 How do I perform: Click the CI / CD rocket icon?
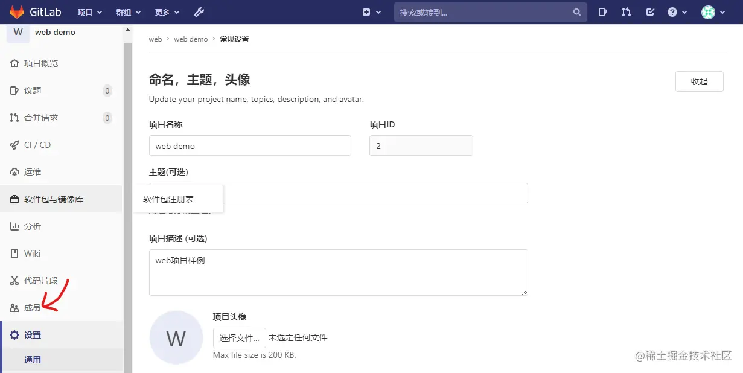click(14, 145)
